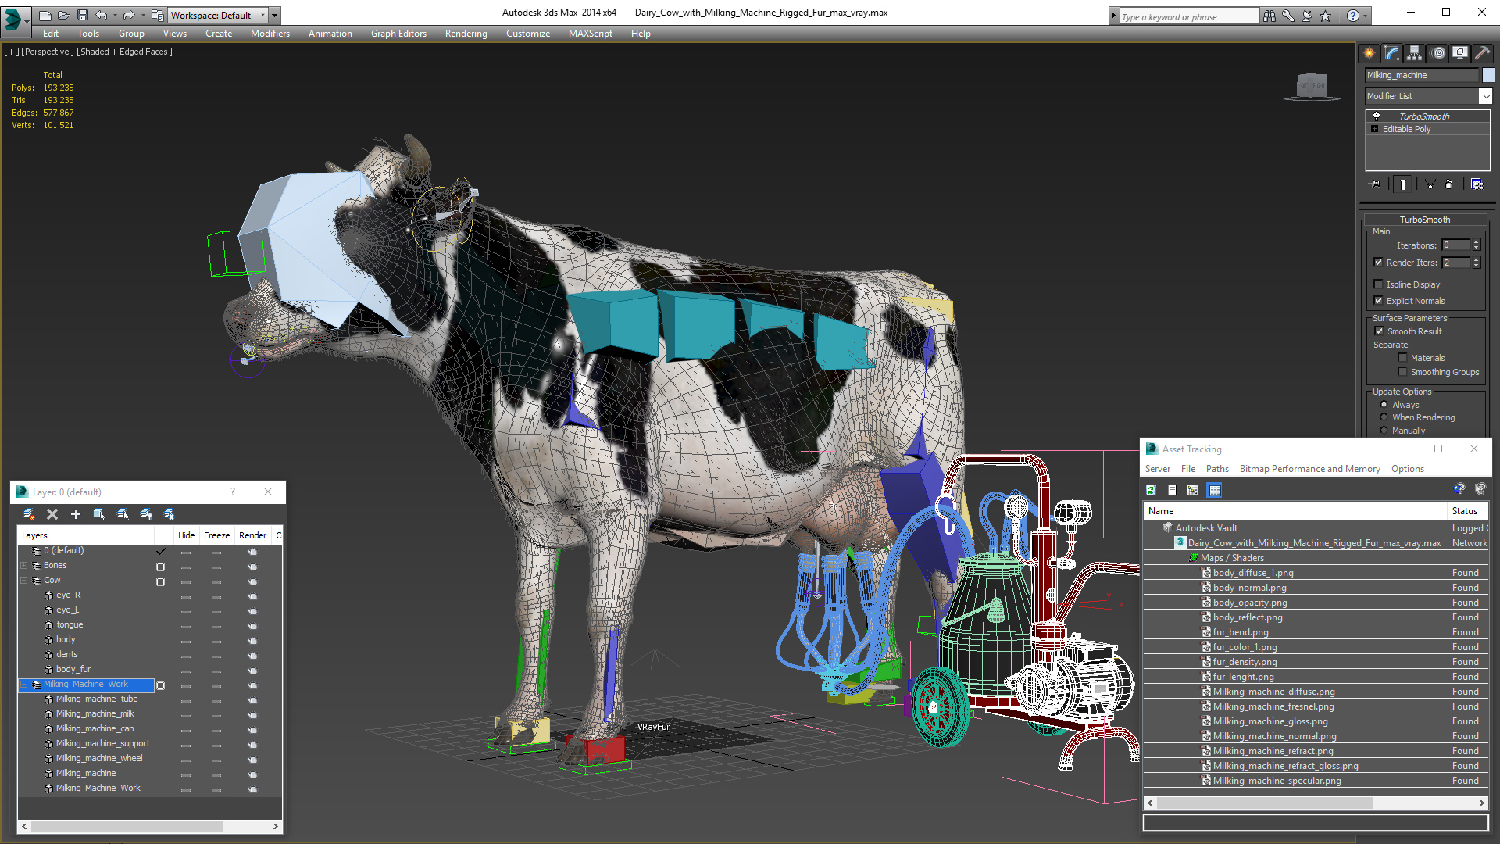Open the Hierarchy command panel tab
Screen dimensions: 1500x844
pos(1415,53)
